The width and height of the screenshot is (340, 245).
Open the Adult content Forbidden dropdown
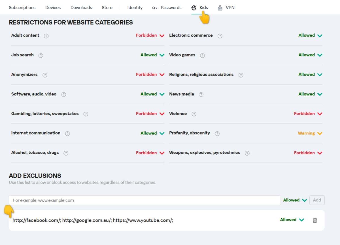150,36
